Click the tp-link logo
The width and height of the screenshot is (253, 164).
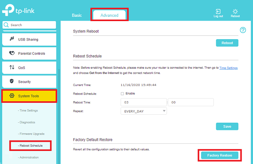(18, 10)
